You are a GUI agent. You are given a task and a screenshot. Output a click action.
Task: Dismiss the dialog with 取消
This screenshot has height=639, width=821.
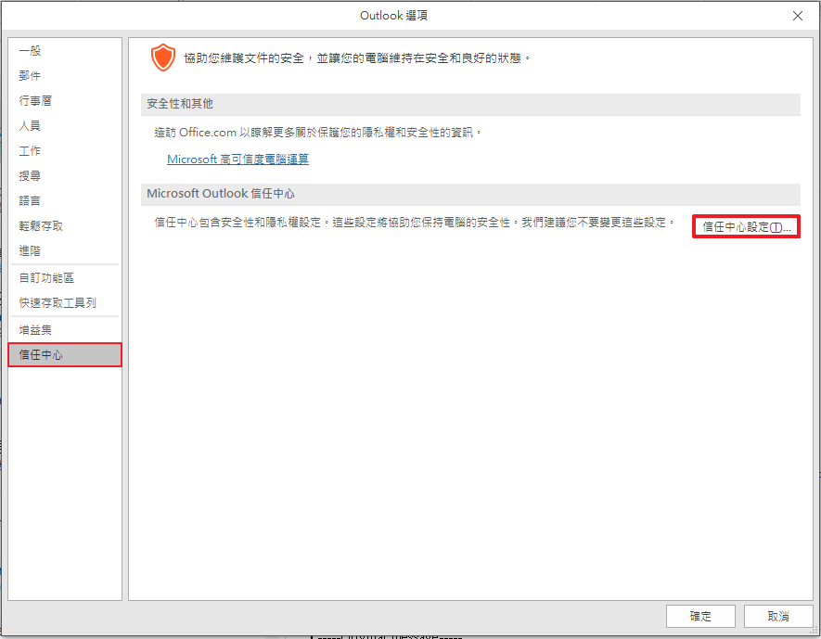pos(777,616)
